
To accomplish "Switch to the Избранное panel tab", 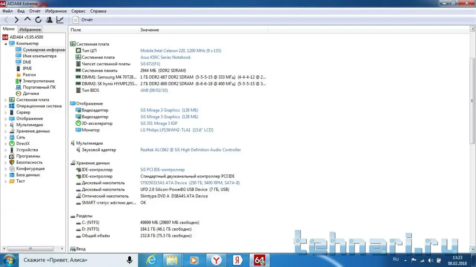I will point(30,29).
